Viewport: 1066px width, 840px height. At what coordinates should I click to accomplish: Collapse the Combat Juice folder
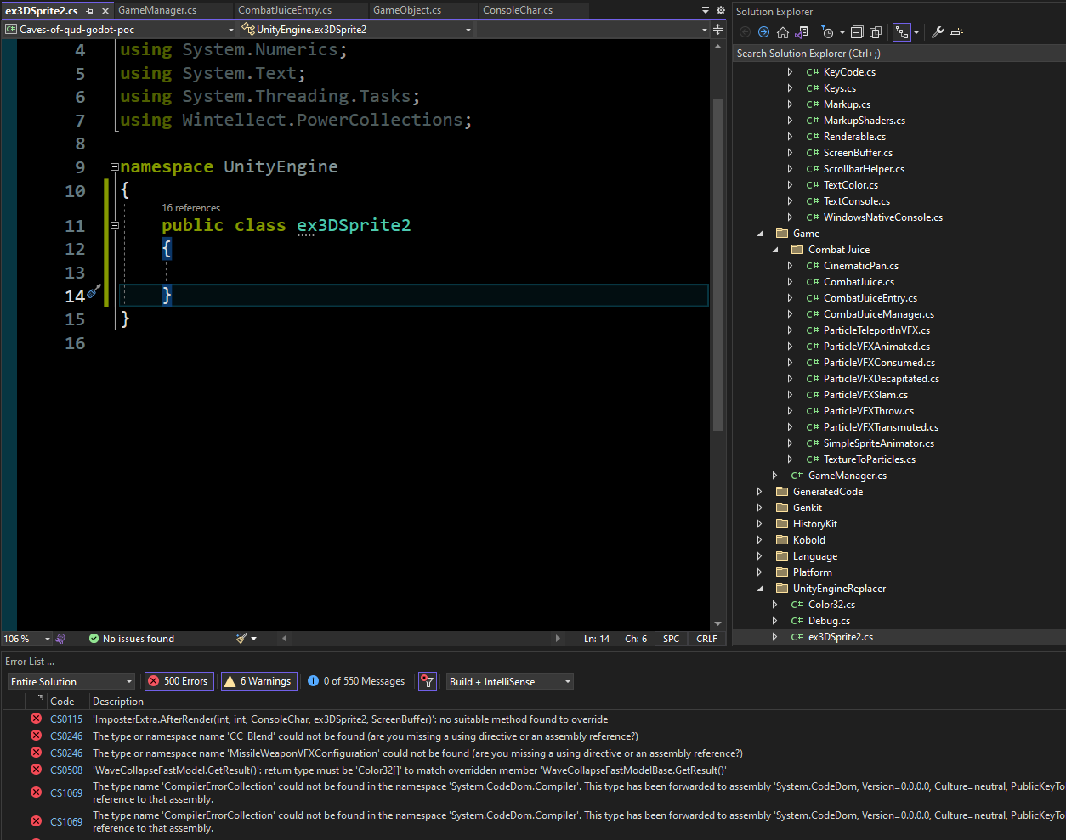click(x=775, y=250)
